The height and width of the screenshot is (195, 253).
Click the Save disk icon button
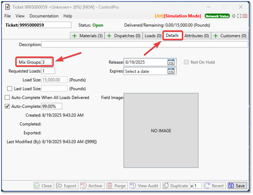coord(237,186)
